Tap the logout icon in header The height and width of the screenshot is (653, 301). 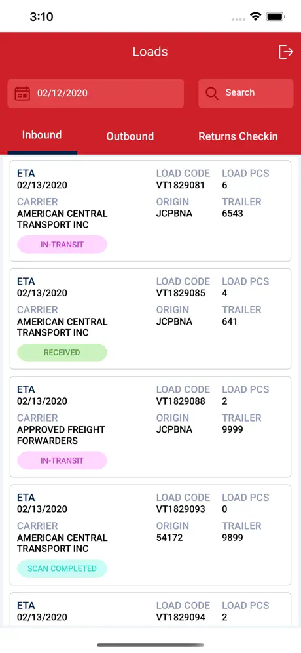coord(285,52)
